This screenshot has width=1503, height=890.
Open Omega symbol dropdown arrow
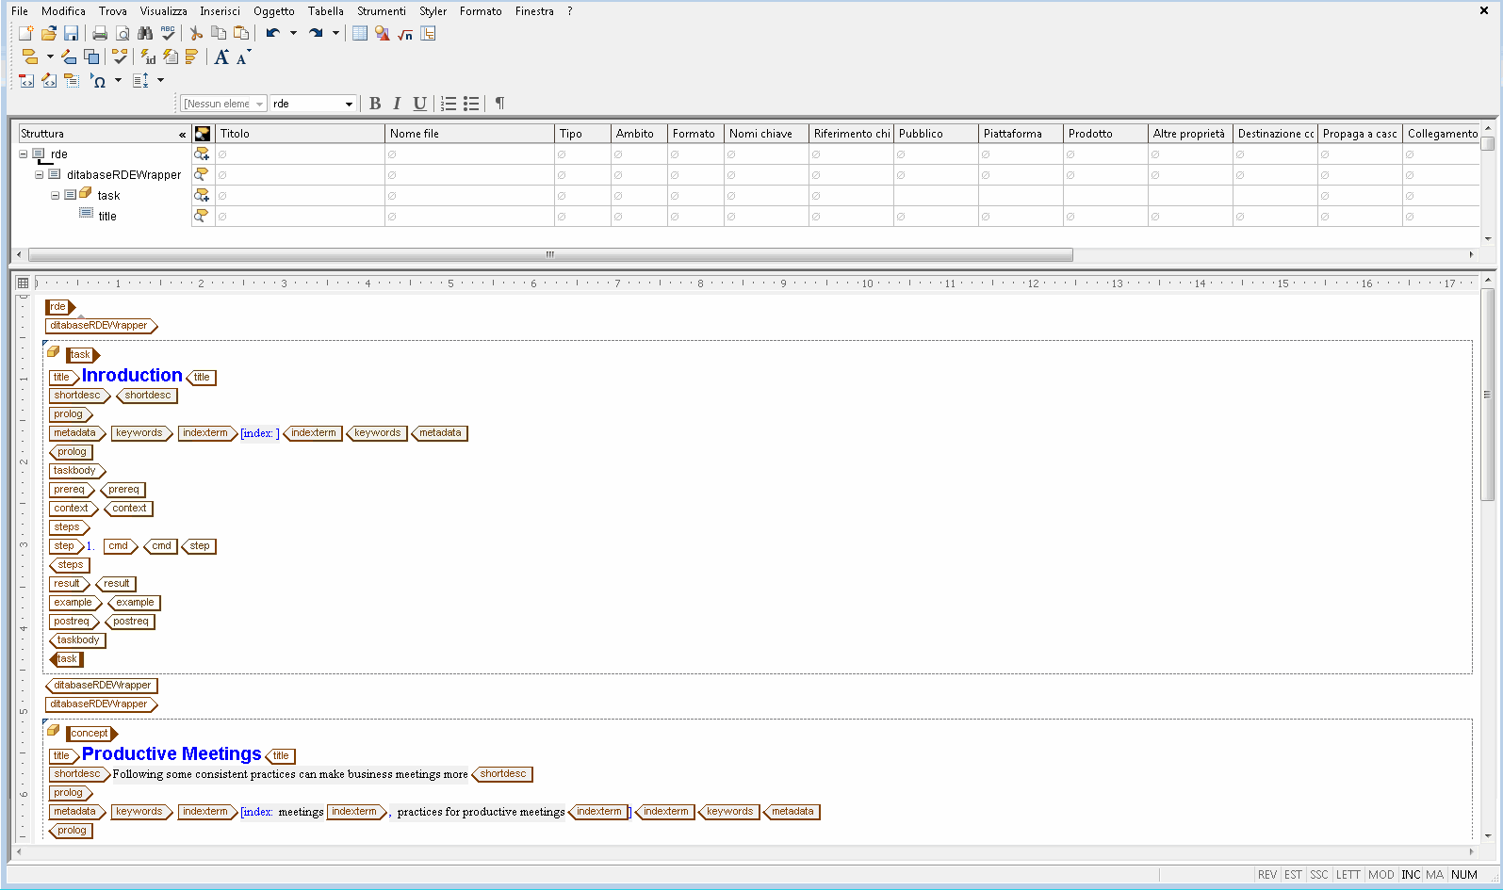pyautogui.click(x=118, y=81)
